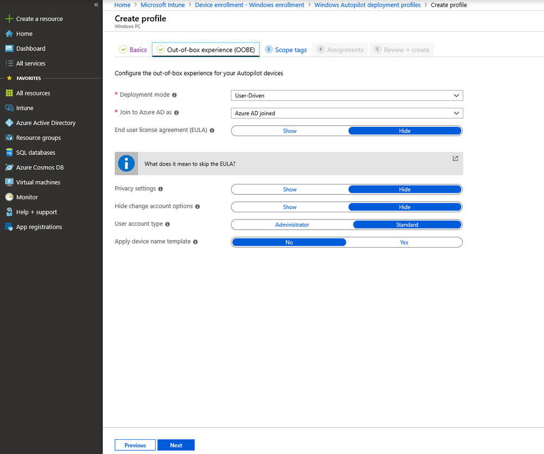Click the SQL databases icon

pos(9,152)
